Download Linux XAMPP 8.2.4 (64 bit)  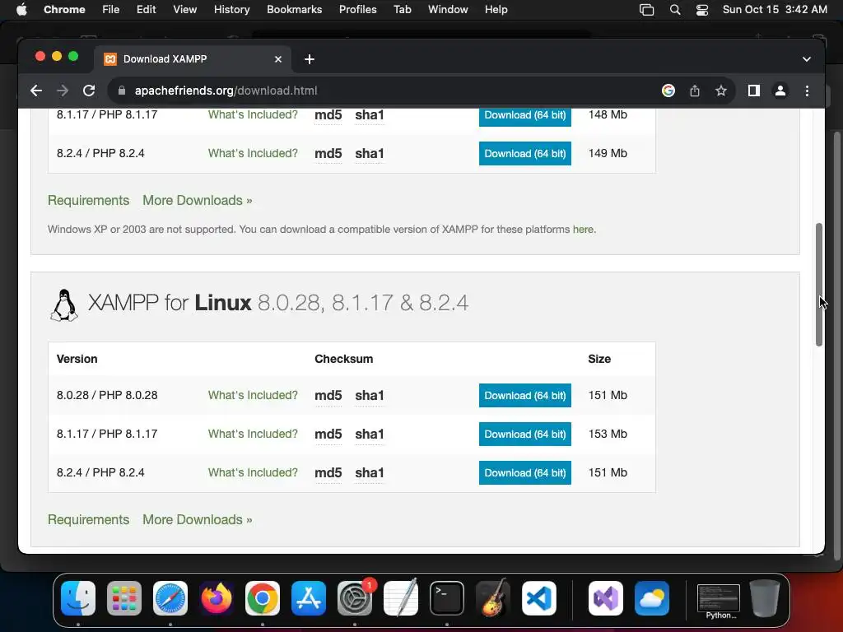click(x=524, y=473)
